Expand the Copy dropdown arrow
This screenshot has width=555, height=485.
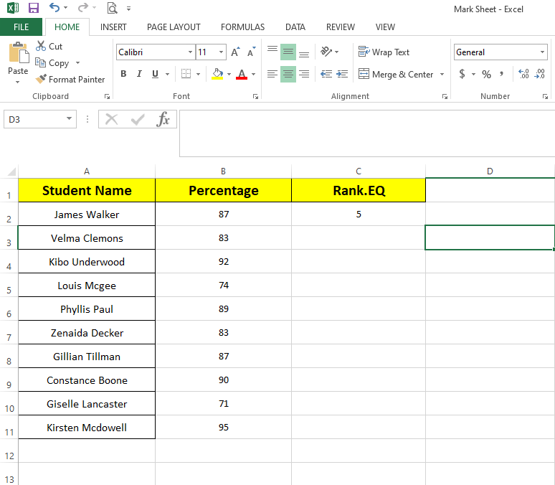[x=77, y=63]
